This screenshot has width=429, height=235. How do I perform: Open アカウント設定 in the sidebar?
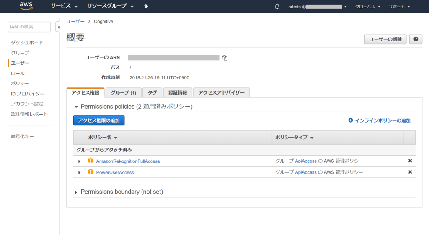(x=27, y=104)
